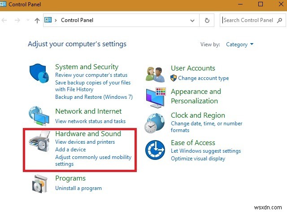Open recent locations dropdown arrow
Screen dimensions: 287x212
pyautogui.click(x=28, y=20)
